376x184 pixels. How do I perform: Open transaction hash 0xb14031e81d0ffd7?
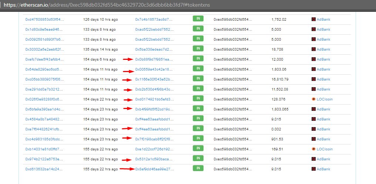coord(45,149)
